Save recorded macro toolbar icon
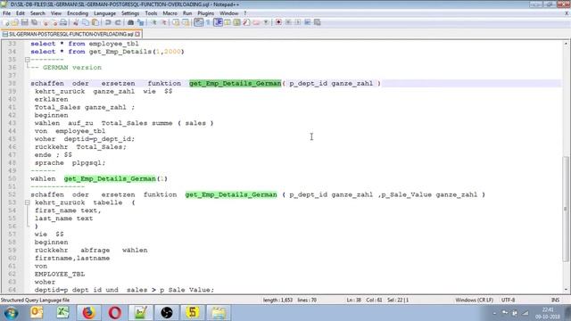The width and height of the screenshot is (571, 321). tap(318, 22)
